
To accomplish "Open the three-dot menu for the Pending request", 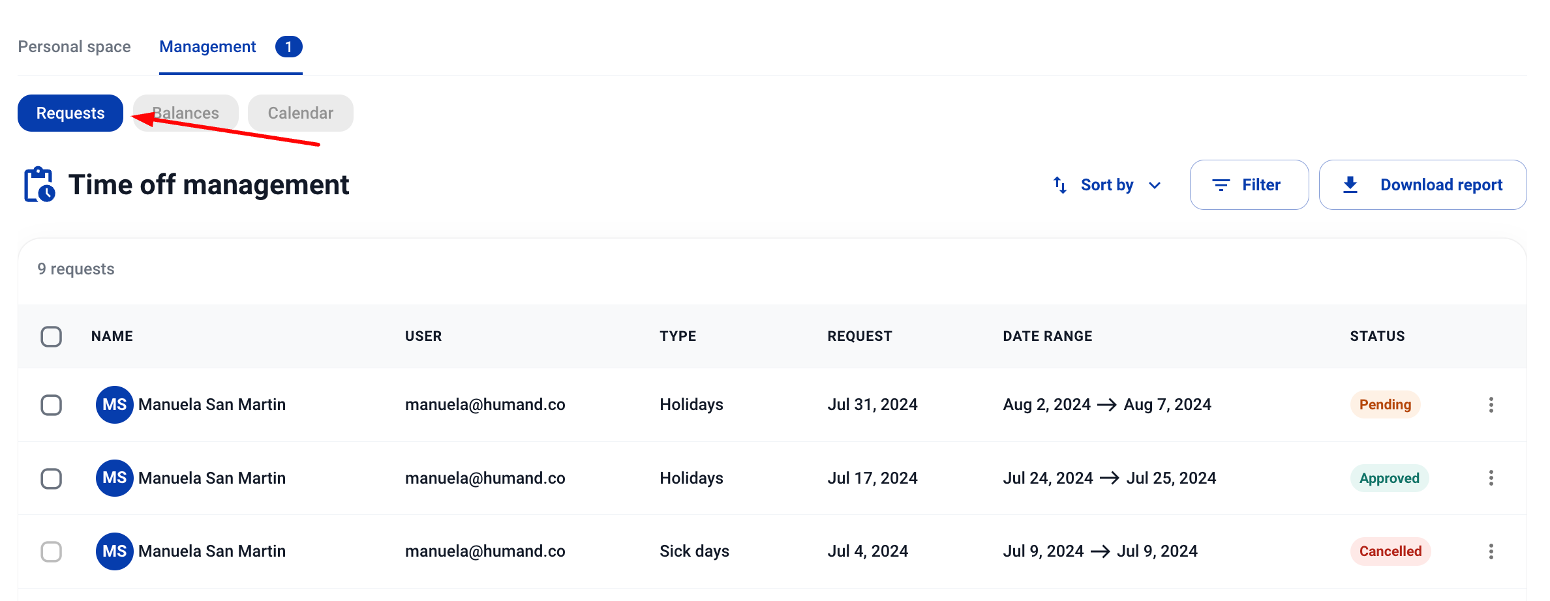I will point(1491,405).
